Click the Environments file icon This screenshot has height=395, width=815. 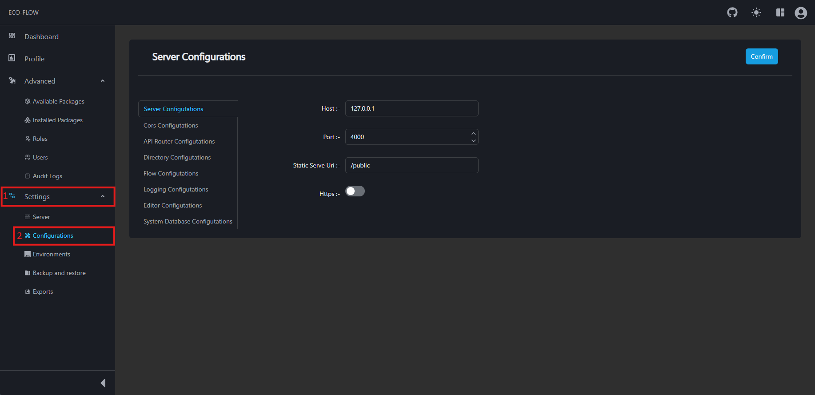pyautogui.click(x=28, y=254)
